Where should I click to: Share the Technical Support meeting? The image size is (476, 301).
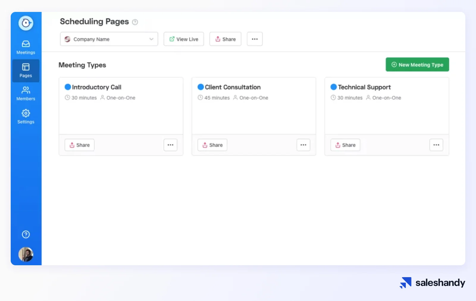[345, 145]
